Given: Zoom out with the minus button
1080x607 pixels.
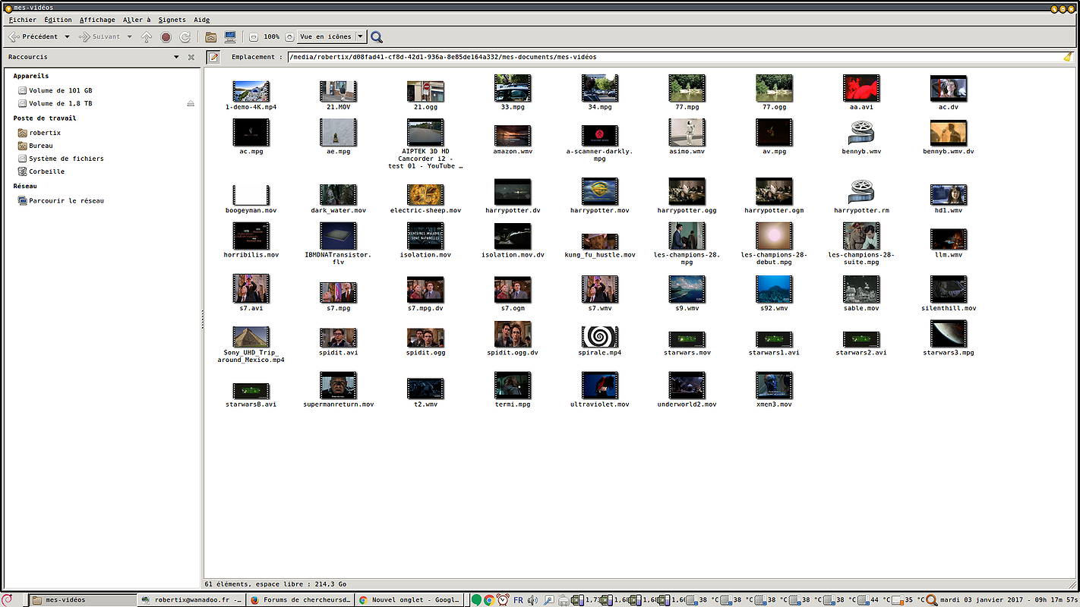Looking at the screenshot, I should 254,36.
